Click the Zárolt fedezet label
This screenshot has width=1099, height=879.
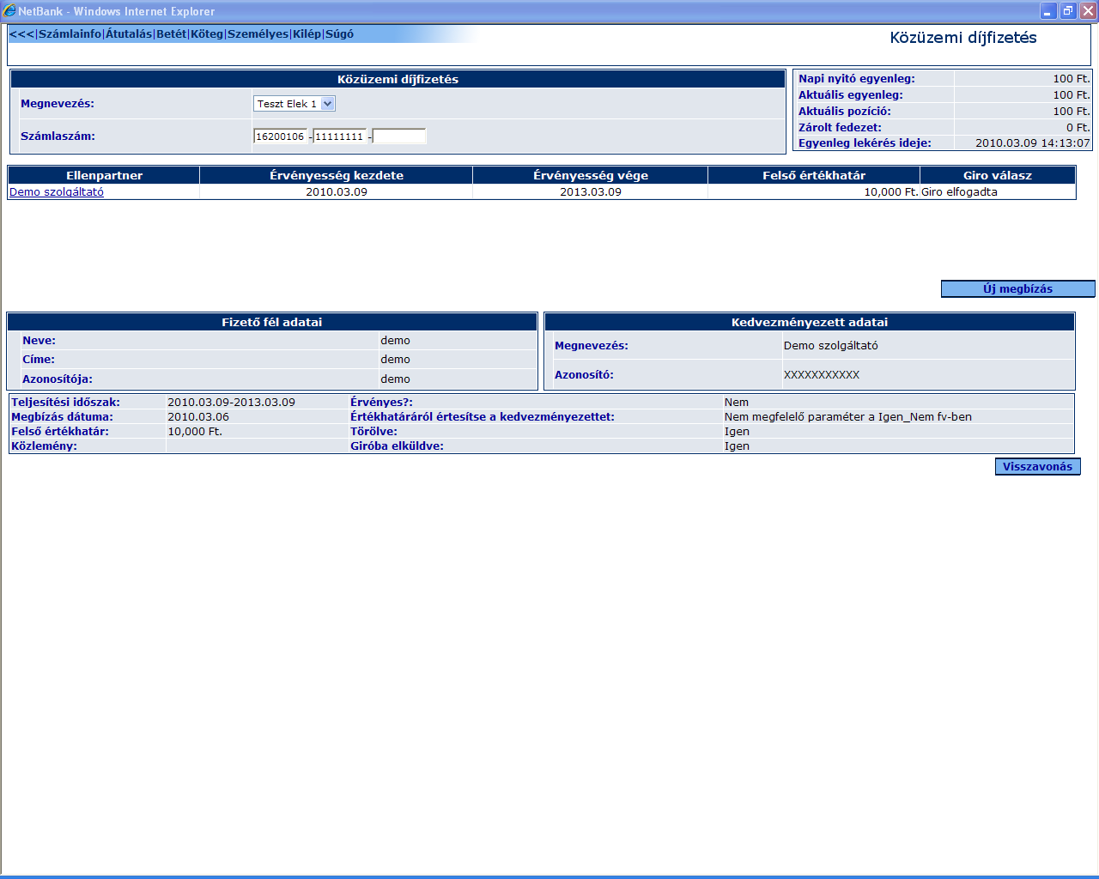pos(840,128)
